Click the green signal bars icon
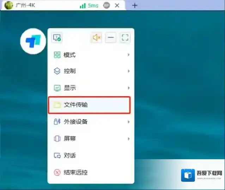Viewport: 225px width, 190px height. pos(83,6)
